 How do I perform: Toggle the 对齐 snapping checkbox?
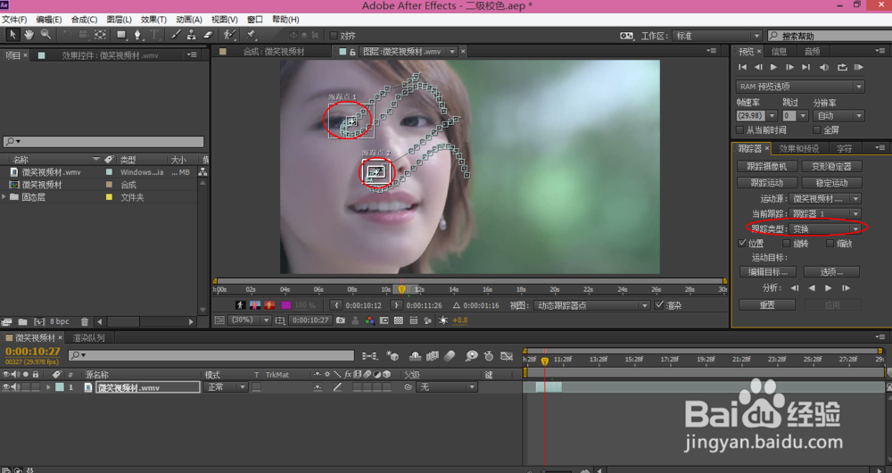coord(334,36)
